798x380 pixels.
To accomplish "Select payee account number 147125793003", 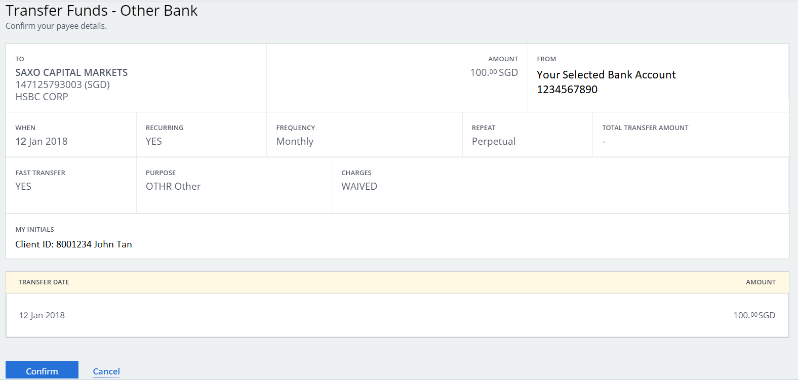I will click(x=49, y=85).
